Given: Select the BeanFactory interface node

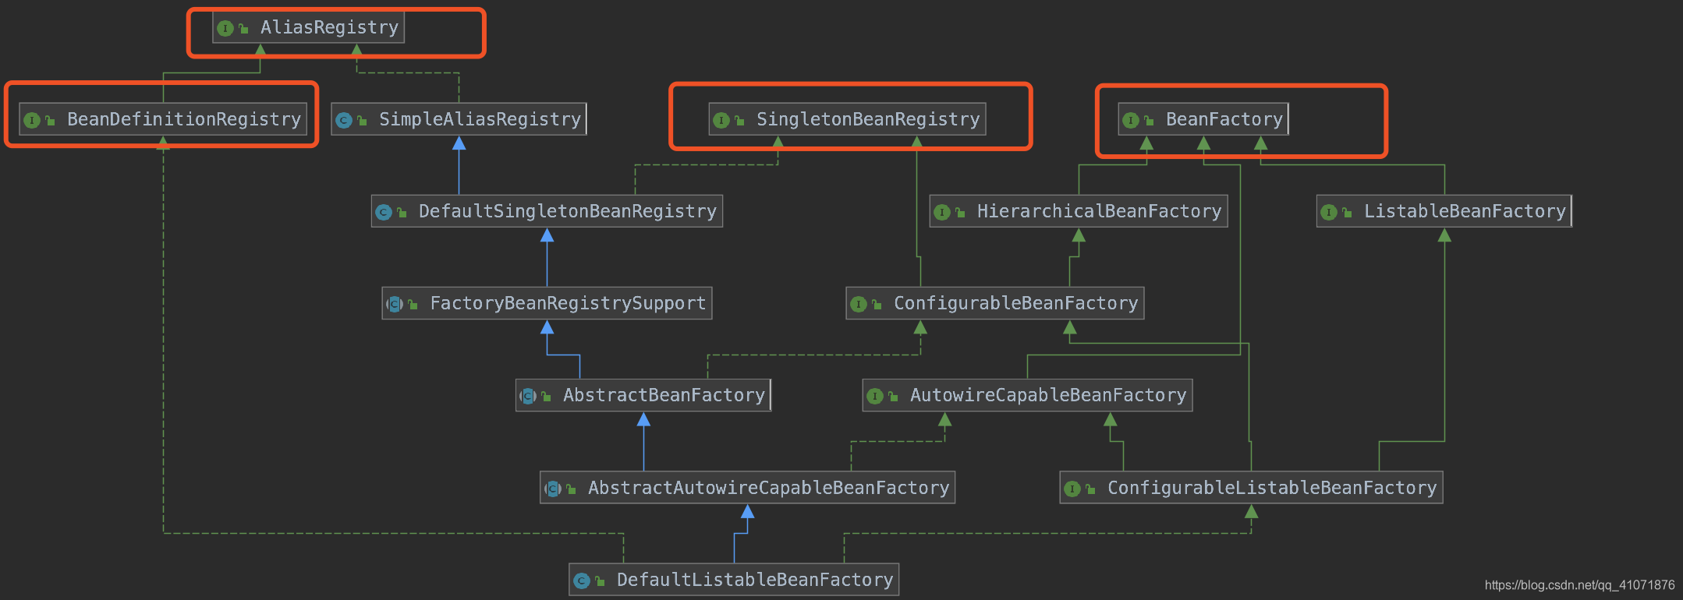Looking at the screenshot, I should [x=1203, y=119].
